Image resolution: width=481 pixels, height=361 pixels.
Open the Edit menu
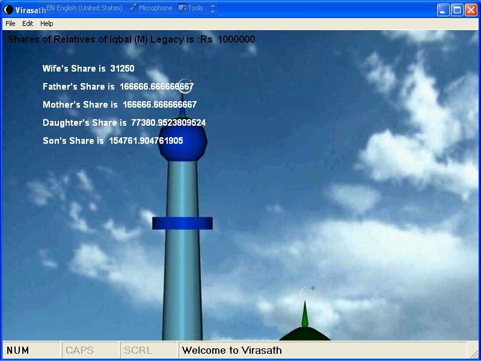pyautogui.click(x=28, y=23)
